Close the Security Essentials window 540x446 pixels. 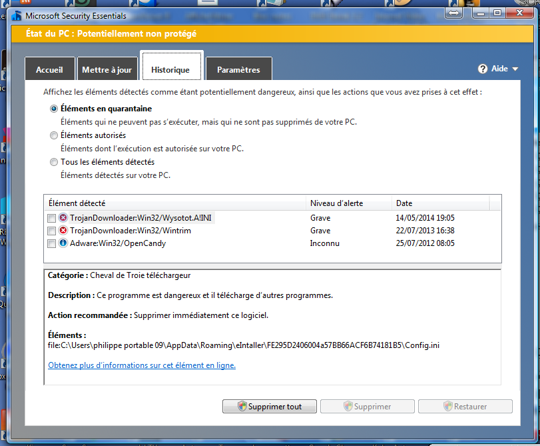point(519,13)
